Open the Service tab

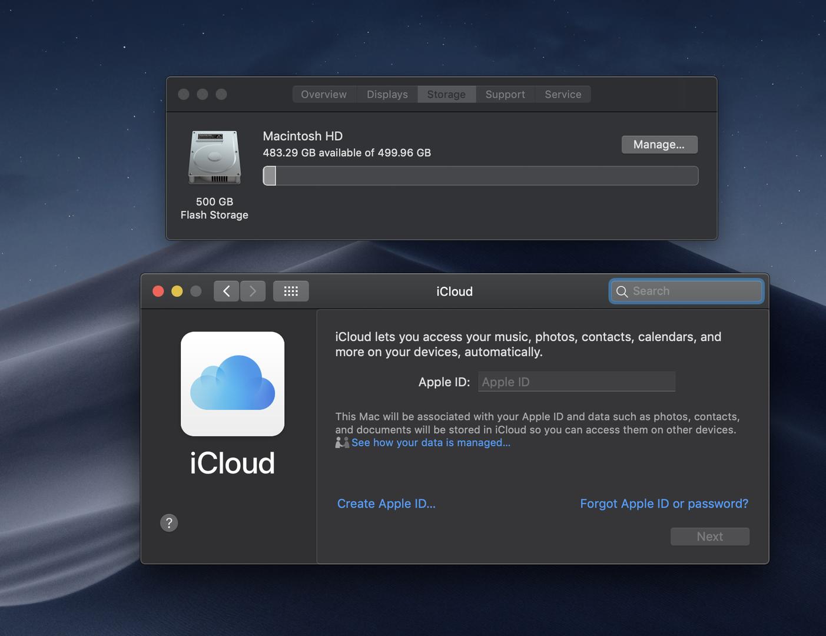point(563,94)
